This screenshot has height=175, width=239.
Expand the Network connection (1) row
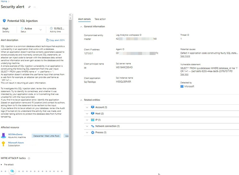pos(87,126)
